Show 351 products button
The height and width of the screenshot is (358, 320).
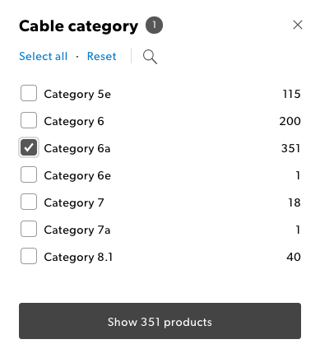coord(160,321)
